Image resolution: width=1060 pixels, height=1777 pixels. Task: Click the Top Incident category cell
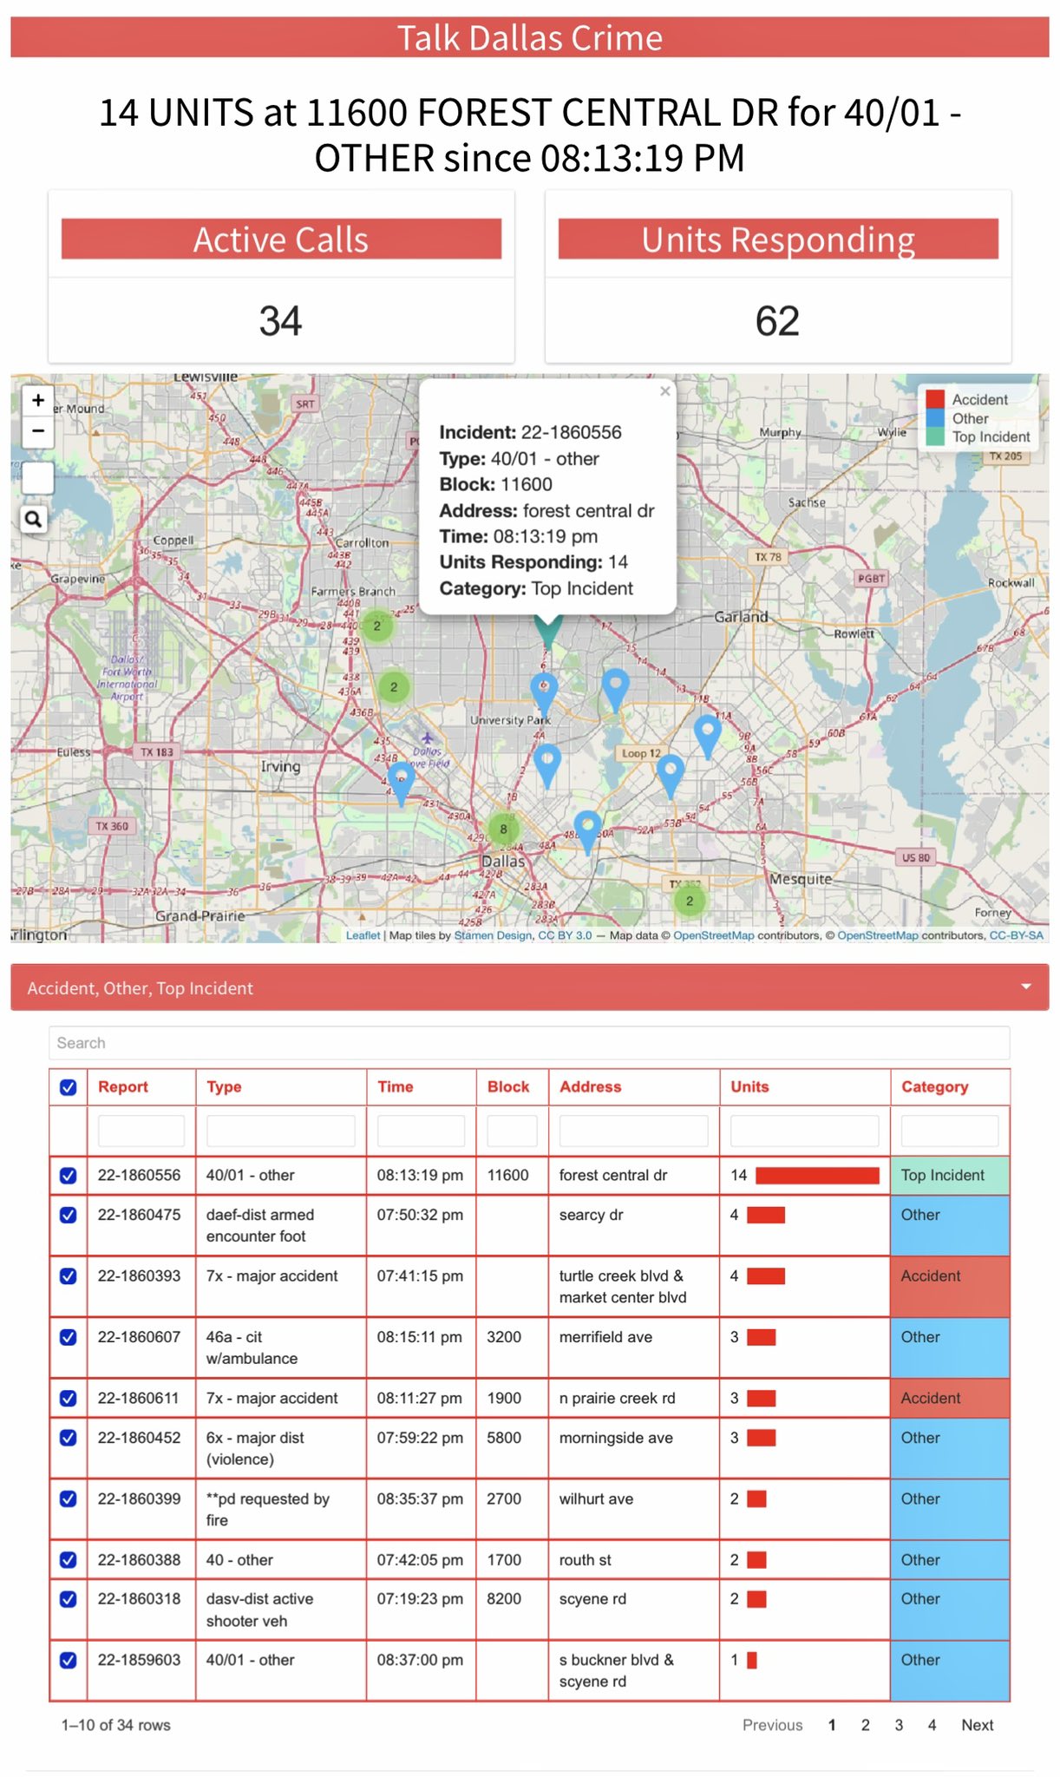click(x=950, y=1176)
